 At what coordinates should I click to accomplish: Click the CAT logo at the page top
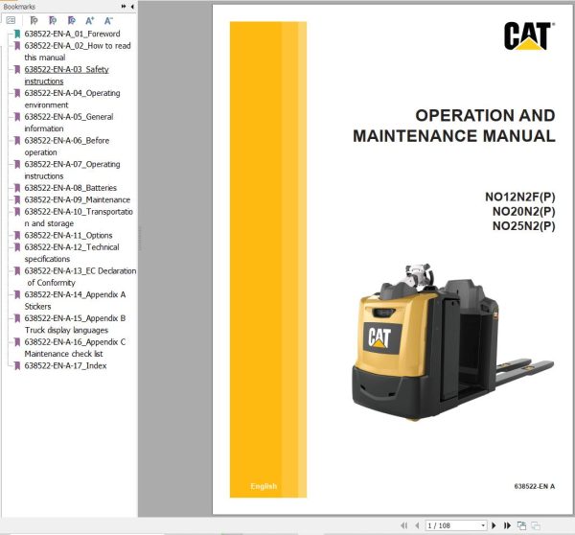click(529, 35)
